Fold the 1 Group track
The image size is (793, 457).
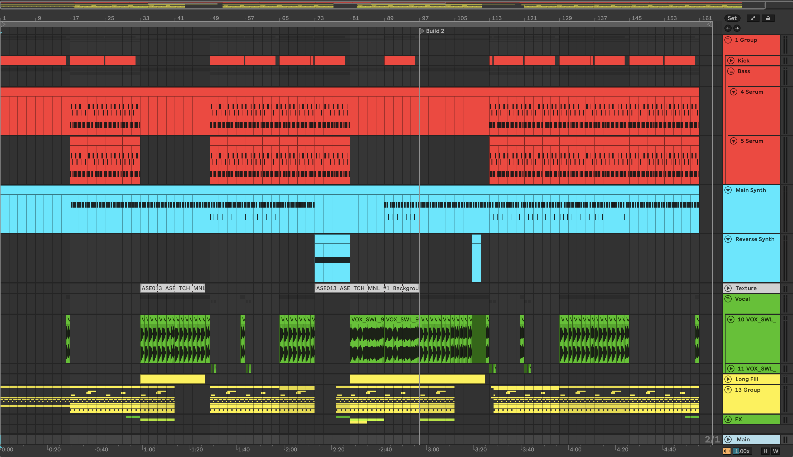(x=728, y=40)
